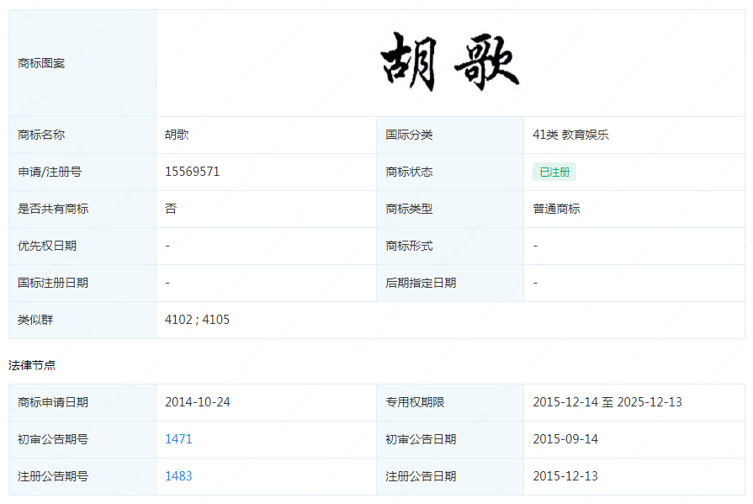753x504 pixels.
Task: Click the 初审公告日期 label
Action: click(421, 439)
